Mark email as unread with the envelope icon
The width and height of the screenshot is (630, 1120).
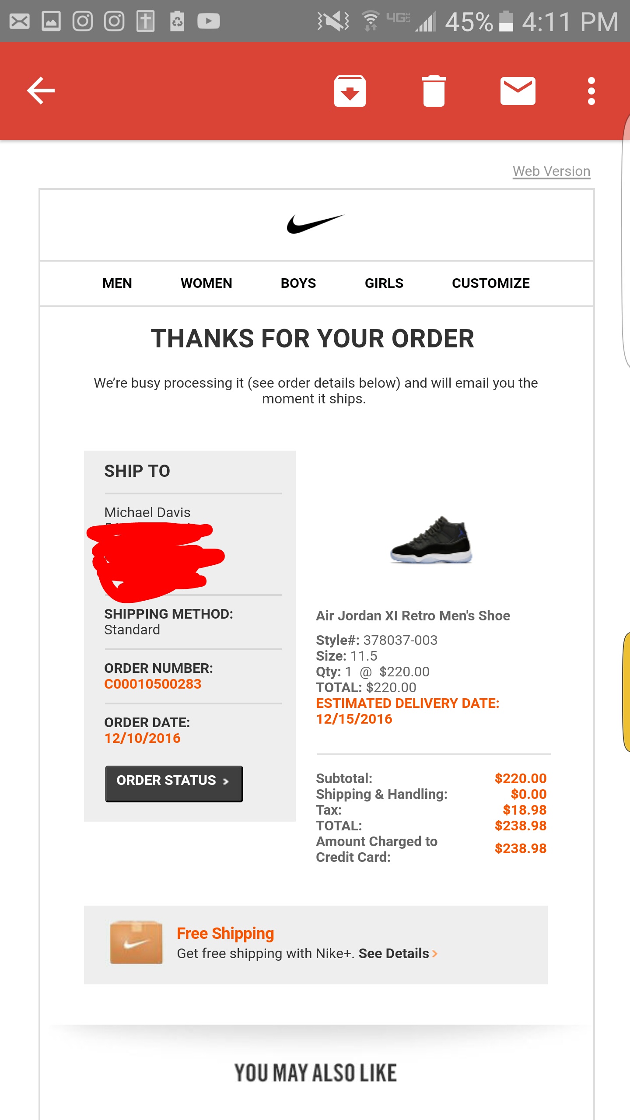pos(518,91)
